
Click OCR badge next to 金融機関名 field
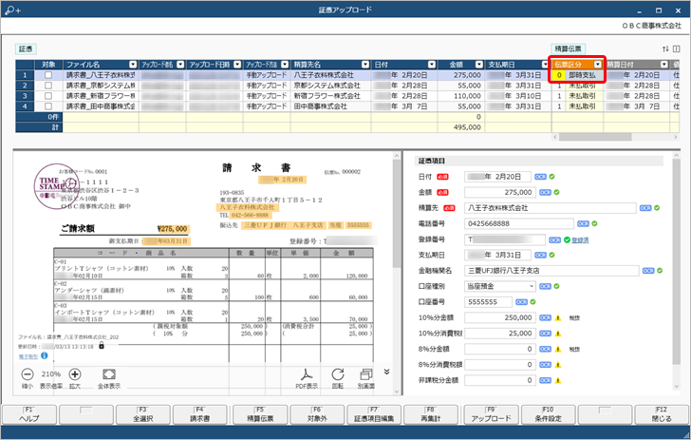[x=648, y=271]
